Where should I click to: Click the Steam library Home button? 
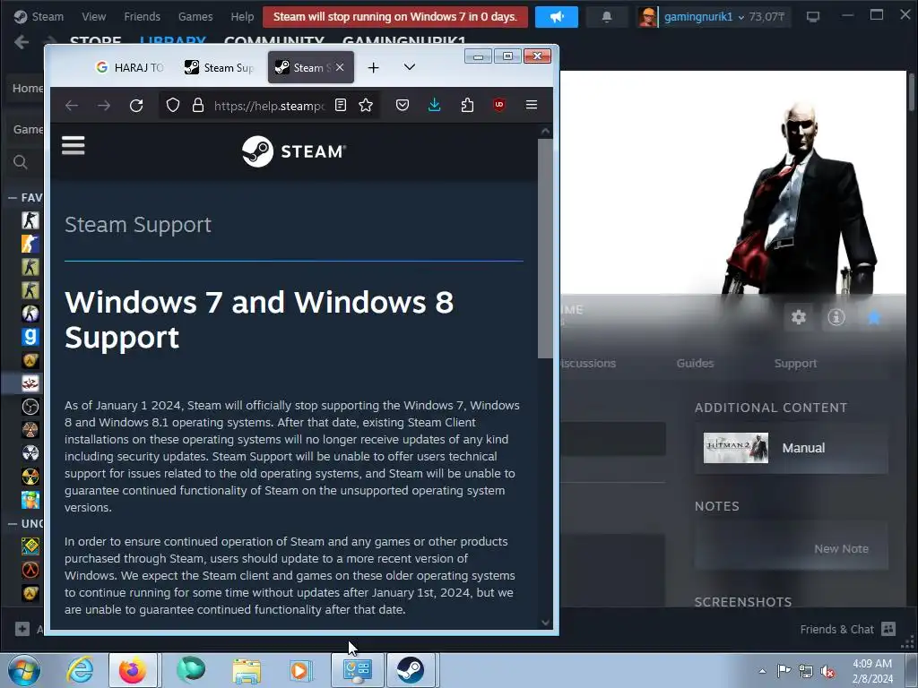click(27, 89)
